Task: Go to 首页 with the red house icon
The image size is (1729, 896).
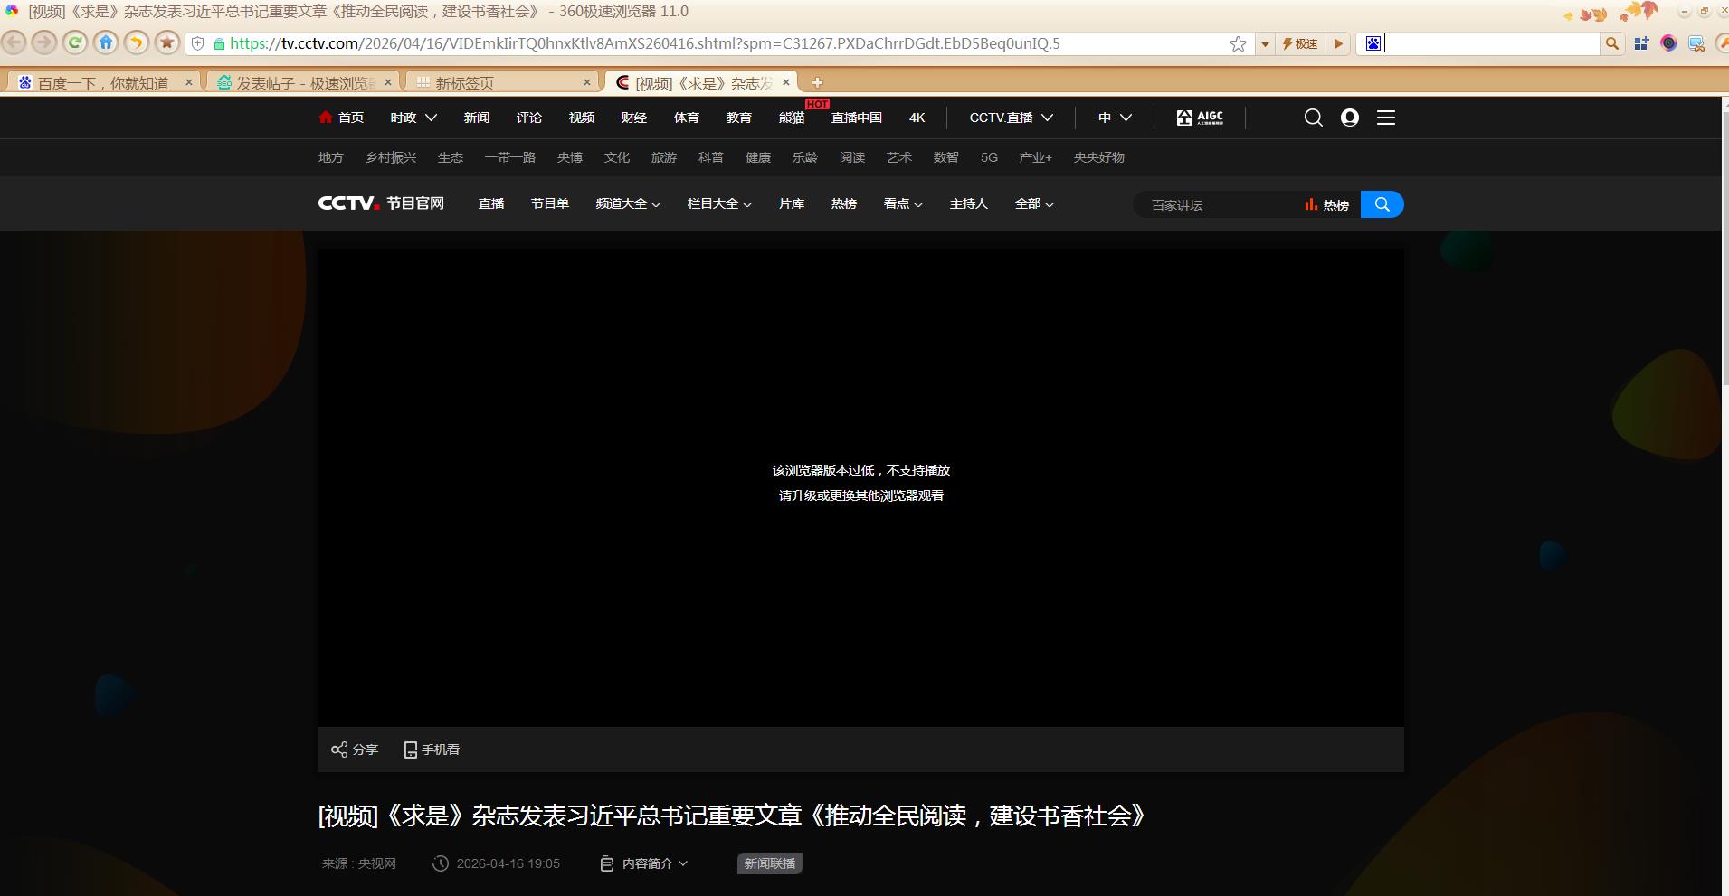Action: click(x=341, y=118)
